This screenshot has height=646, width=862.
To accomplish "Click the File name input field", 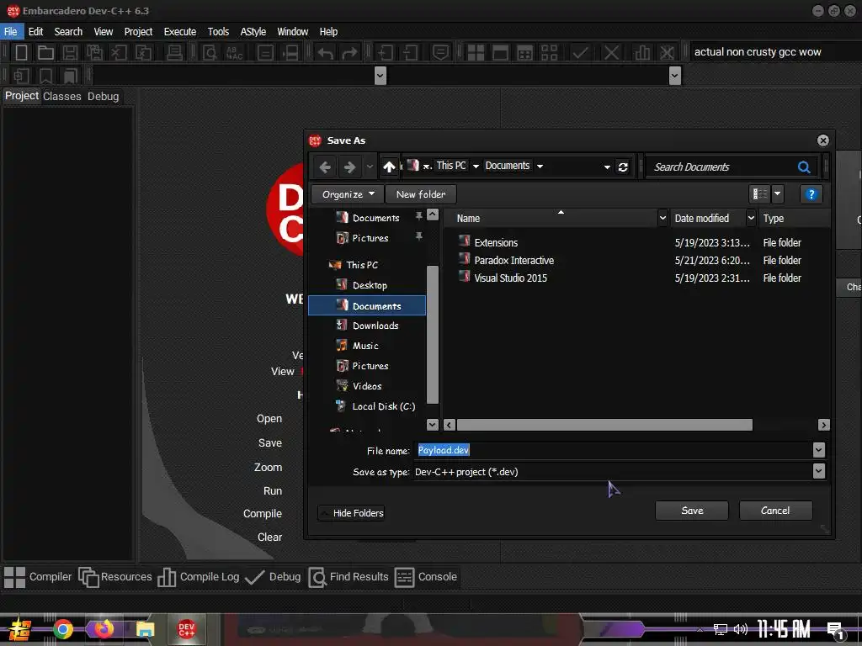I will pyautogui.click(x=613, y=451).
